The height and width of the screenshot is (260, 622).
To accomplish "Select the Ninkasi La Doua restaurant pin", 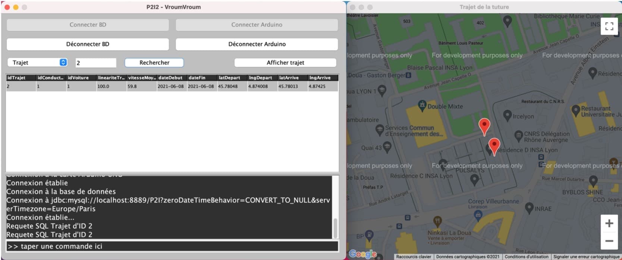I will (x=437, y=221).
